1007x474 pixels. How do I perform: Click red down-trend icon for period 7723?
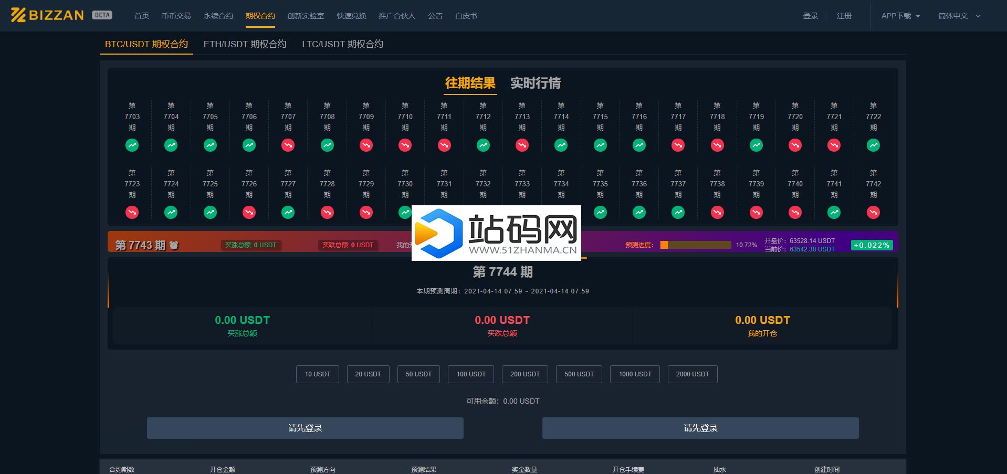[132, 213]
